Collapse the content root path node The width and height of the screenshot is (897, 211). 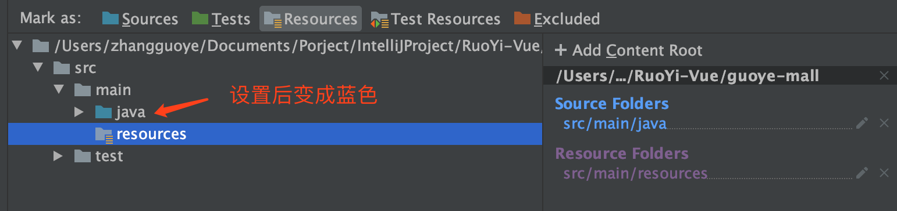point(16,45)
